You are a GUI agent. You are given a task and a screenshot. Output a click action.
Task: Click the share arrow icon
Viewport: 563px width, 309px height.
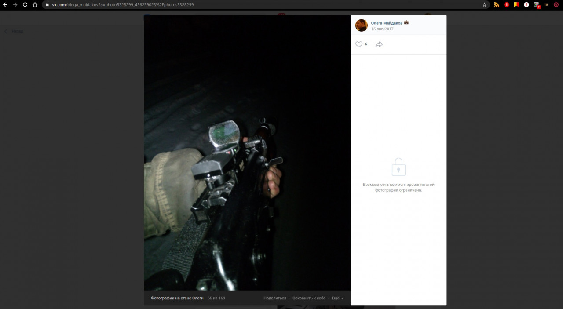[x=379, y=44]
